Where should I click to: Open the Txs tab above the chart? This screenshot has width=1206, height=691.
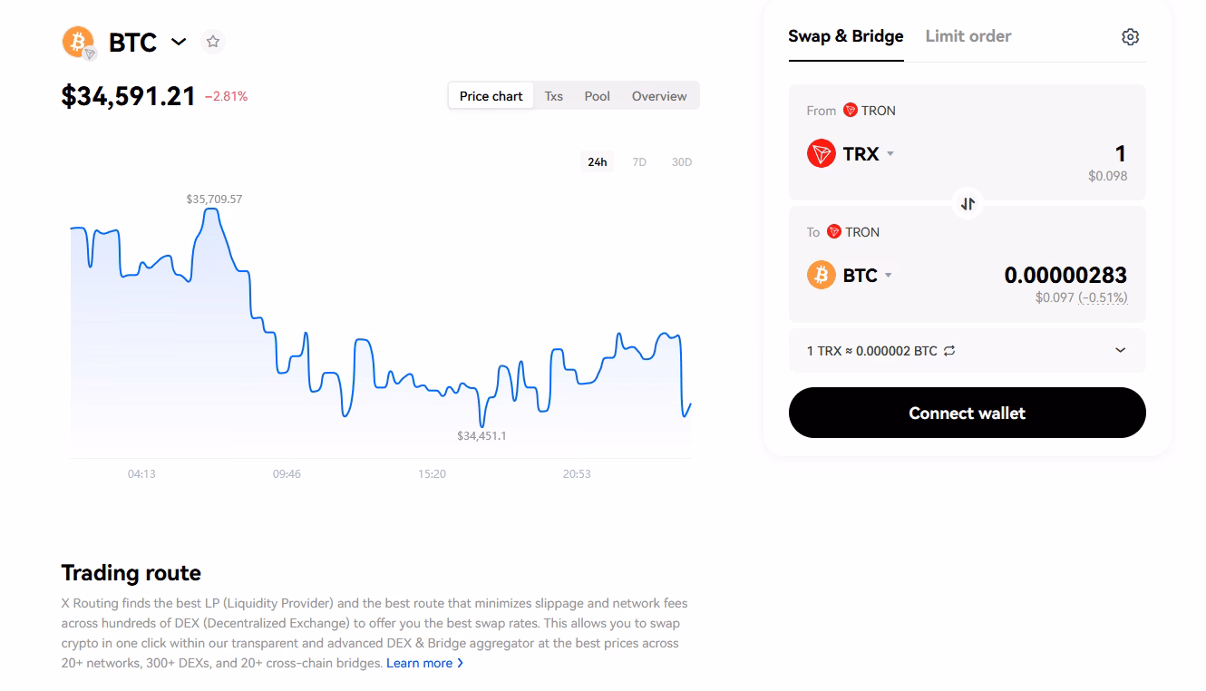point(553,95)
